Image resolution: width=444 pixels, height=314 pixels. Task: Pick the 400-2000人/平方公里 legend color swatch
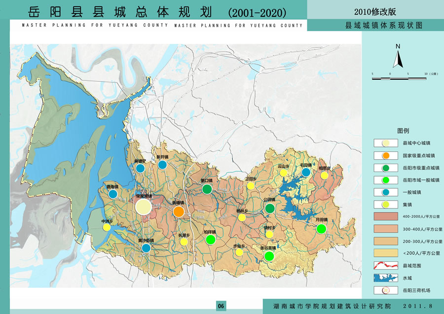point(387,216)
